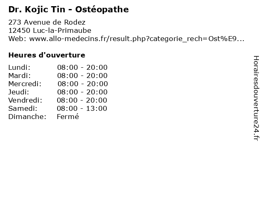Click the postal code line 12450 Luc-la-Primaube
This screenshot has width=263, height=197.
[50, 30]
